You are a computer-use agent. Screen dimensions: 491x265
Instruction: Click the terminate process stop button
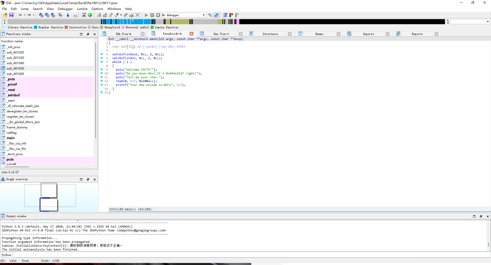[158, 15]
